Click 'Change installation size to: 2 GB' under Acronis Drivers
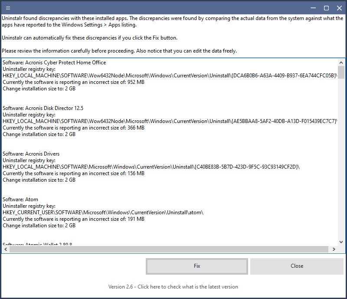Screen dimensions: 347x299 click(39, 180)
